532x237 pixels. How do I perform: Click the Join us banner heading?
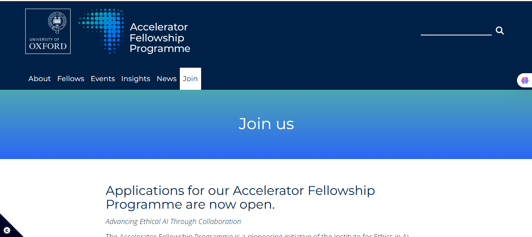click(266, 124)
